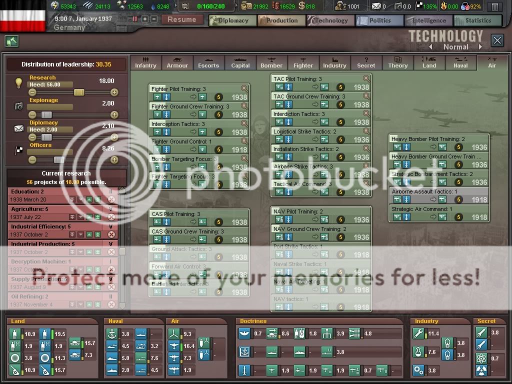512x384 pixels.
Task: Increase game speed with plus button
Action: click(145, 19)
